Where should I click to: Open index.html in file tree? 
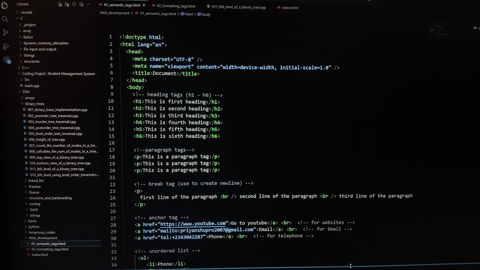point(38,255)
